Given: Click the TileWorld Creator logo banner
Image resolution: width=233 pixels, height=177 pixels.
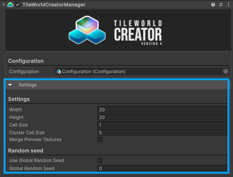Looking at the screenshot, I should point(118,31).
